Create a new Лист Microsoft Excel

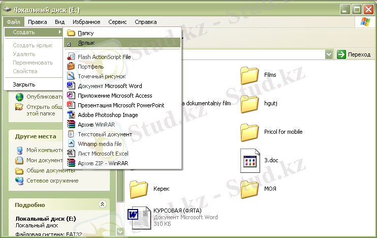pos(103,154)
